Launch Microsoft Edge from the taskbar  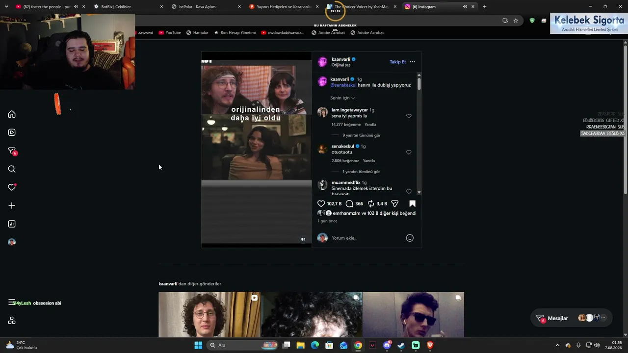click(315, 345)
